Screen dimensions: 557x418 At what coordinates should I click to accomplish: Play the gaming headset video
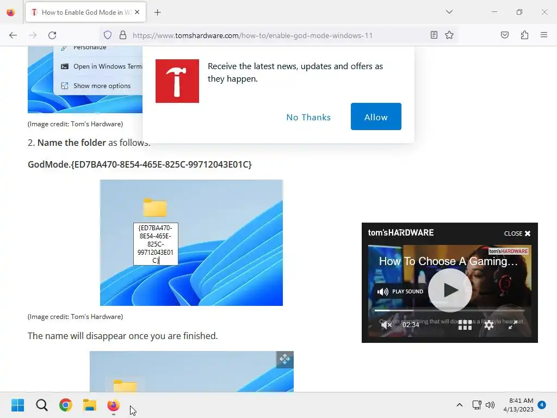click(x=450, y=291)
